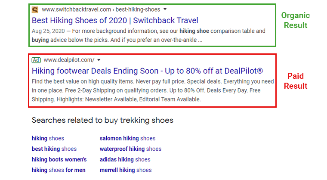Click the Switchback Travel result snippet text

[148, 36]
